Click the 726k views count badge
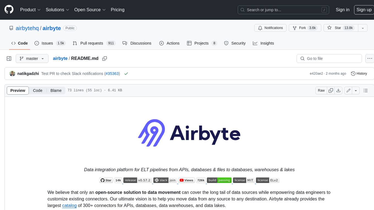Screen dimensions: 374x210 coord(201,180)
